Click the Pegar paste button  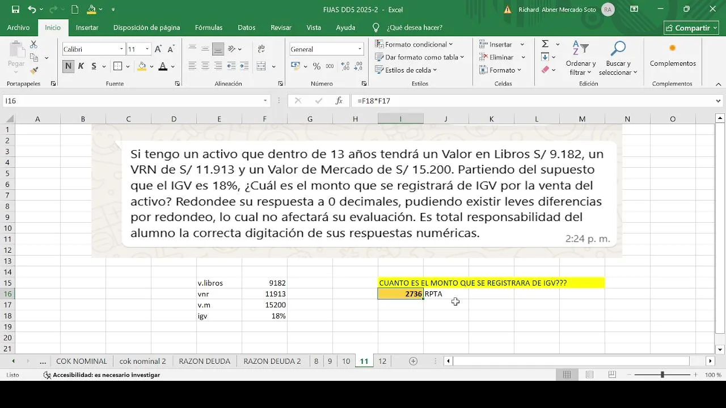[16, 56]
